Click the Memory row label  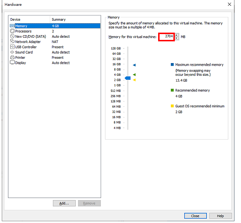(21, 26)
